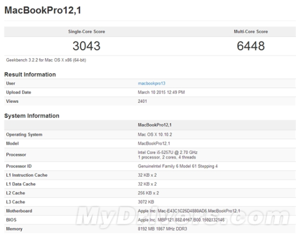Click the L2 Cache label
The image size is (296, 235).
pyautogui.click(x=15, y=193)
